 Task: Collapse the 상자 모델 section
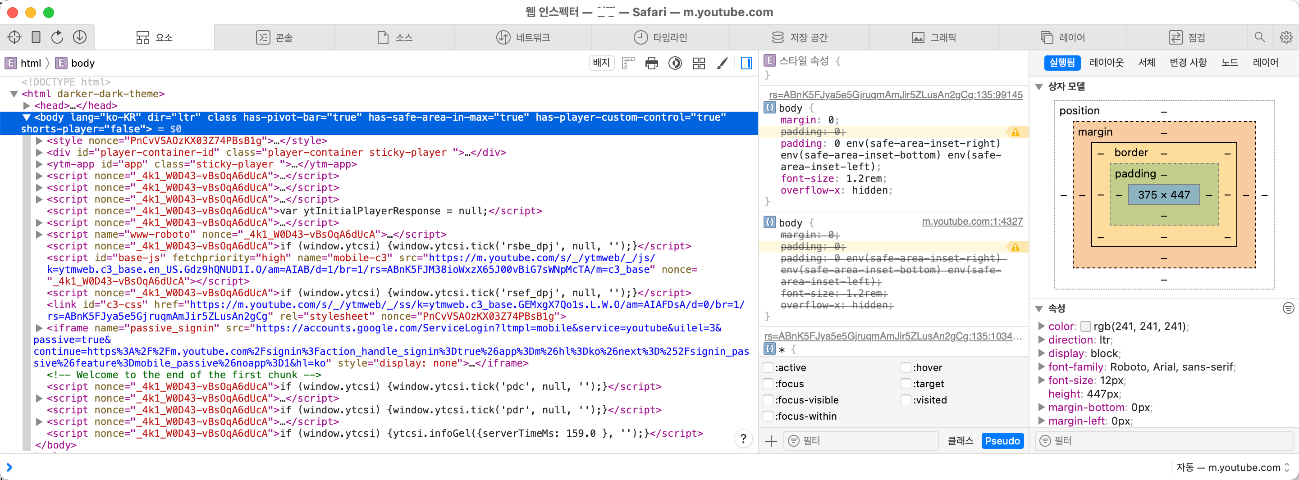1039,86
